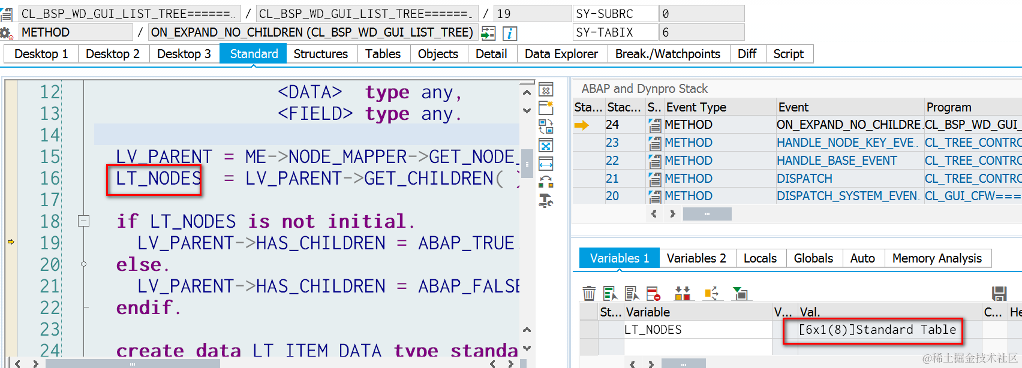Open the Memory Analysis tab

(937, 258)
